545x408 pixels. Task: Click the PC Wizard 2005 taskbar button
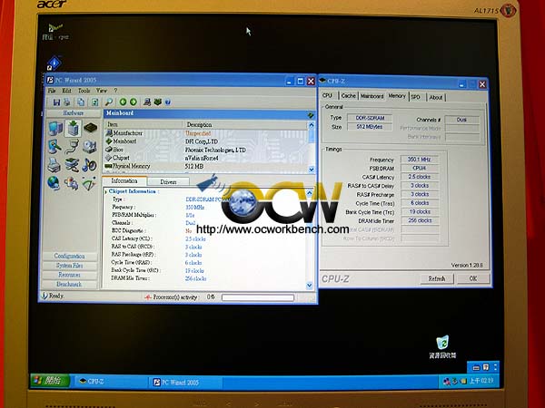pos(186,382)
